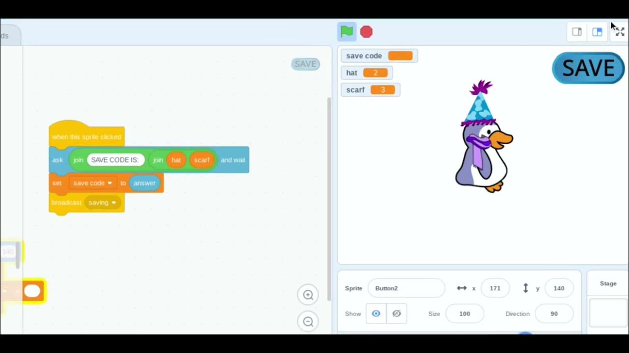Click the sprite y position field 140
This screenshot has width=629, height=353.
(559, 288)
